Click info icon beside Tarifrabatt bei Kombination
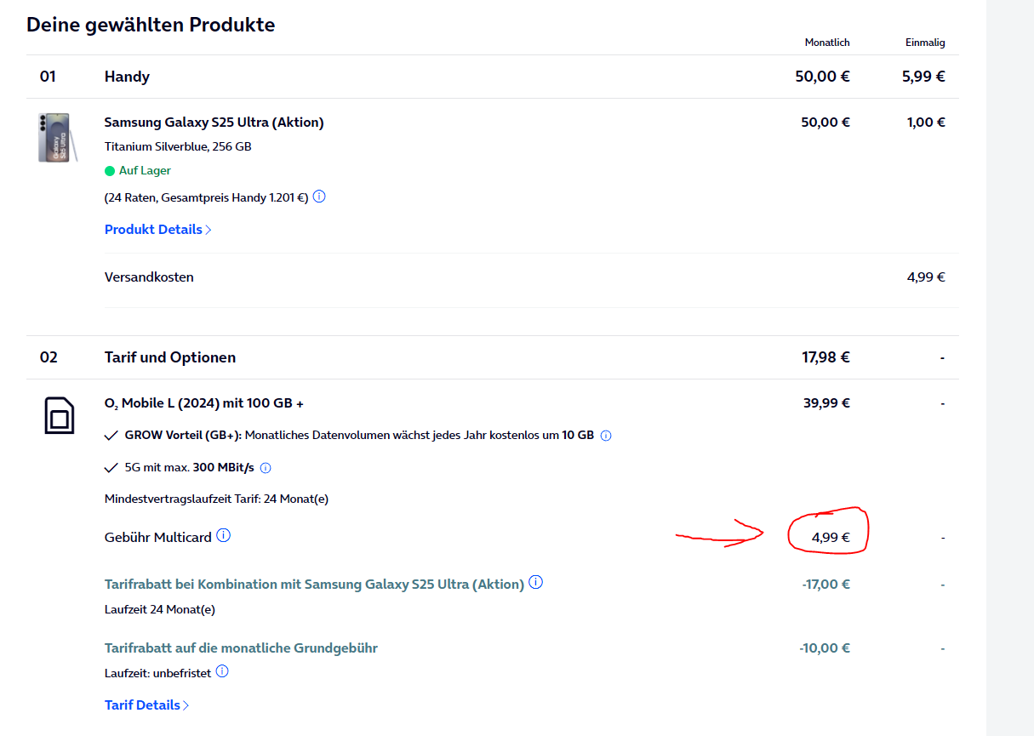 coord(535,583)
